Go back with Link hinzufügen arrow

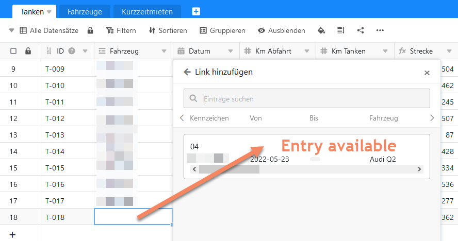[x=187, y=72]
